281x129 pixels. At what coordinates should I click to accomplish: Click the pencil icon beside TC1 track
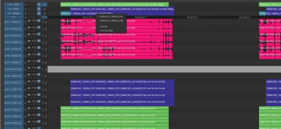click(x=26, y=17)
